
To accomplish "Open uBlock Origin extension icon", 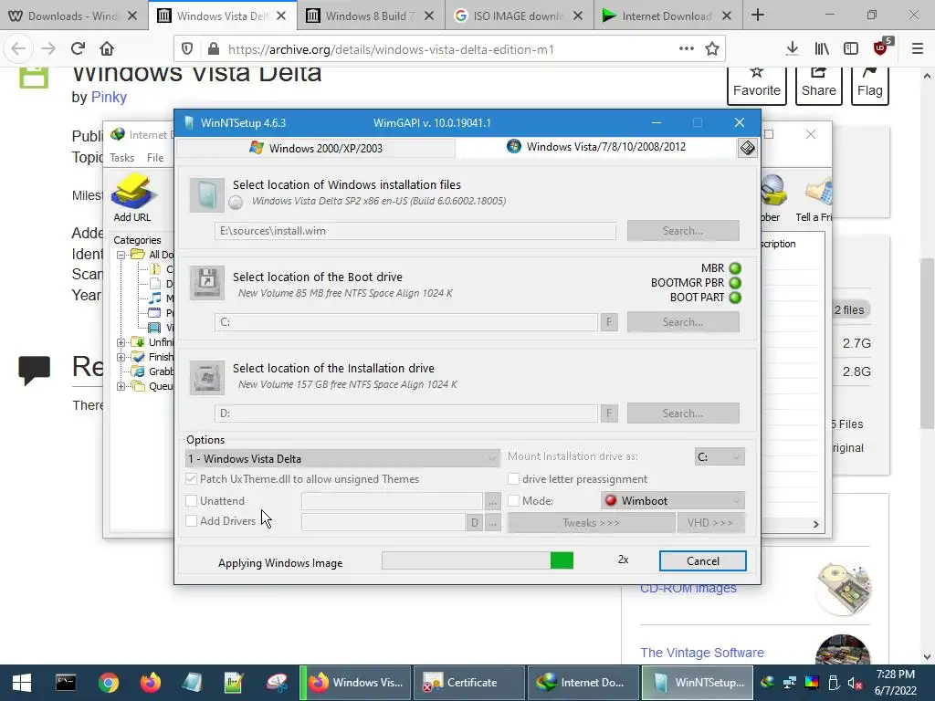I will [881, 47].
